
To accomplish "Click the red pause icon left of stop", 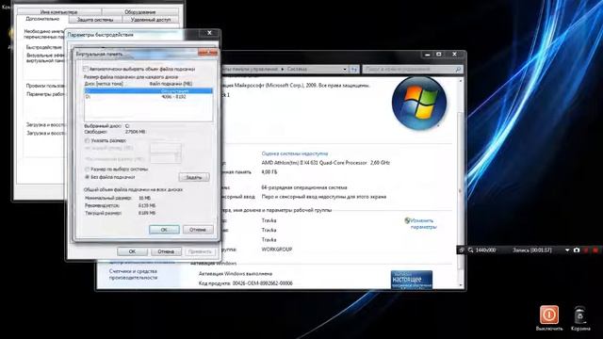I will (x=586, y=250).
